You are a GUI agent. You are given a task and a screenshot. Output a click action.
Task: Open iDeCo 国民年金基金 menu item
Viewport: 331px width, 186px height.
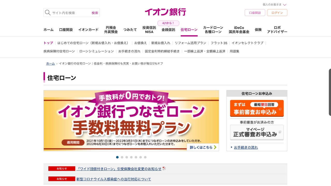click(x=239, y=30)
